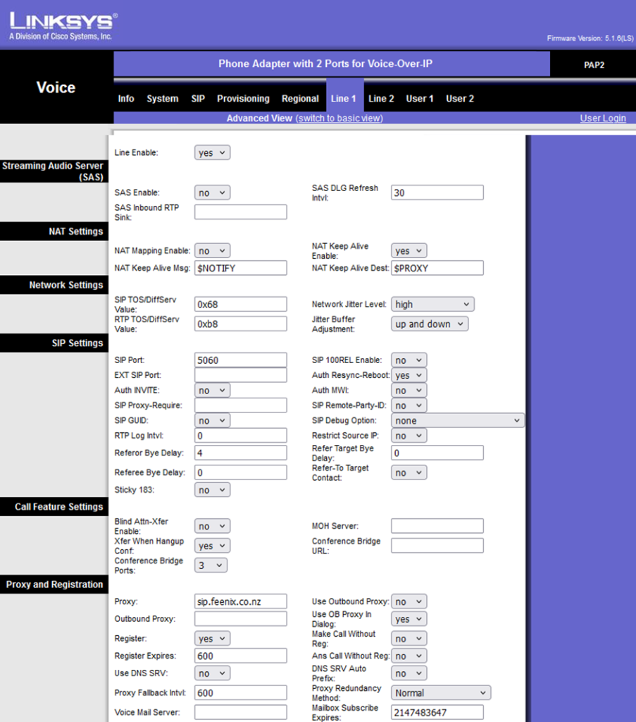Select the User 1 tab

tap(420, 99)
